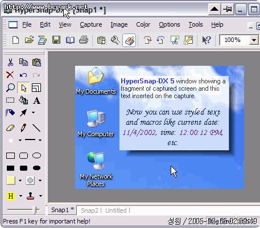The width and height of the screenshot is (260, 228).
Task: Select the hollow ellipse shape
Action: [36, 155]
